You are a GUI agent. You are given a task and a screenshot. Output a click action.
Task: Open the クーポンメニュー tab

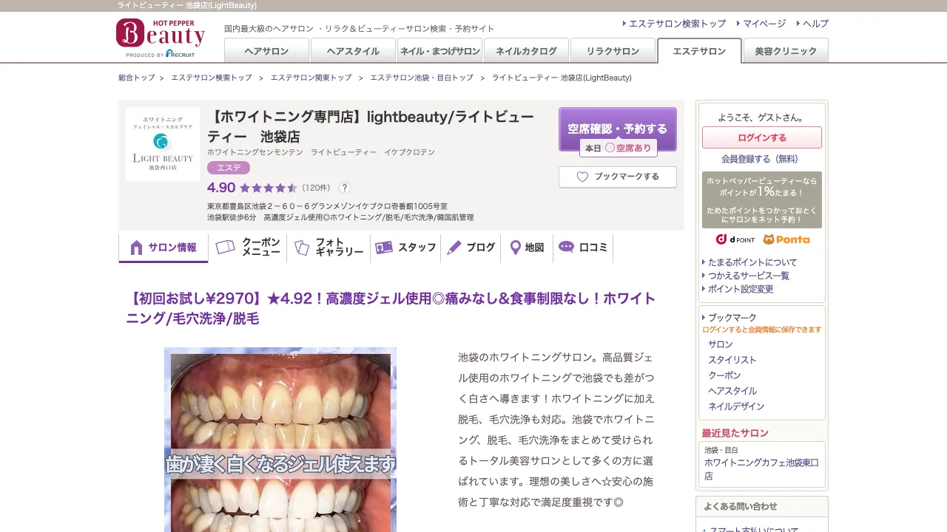point(248,248)
